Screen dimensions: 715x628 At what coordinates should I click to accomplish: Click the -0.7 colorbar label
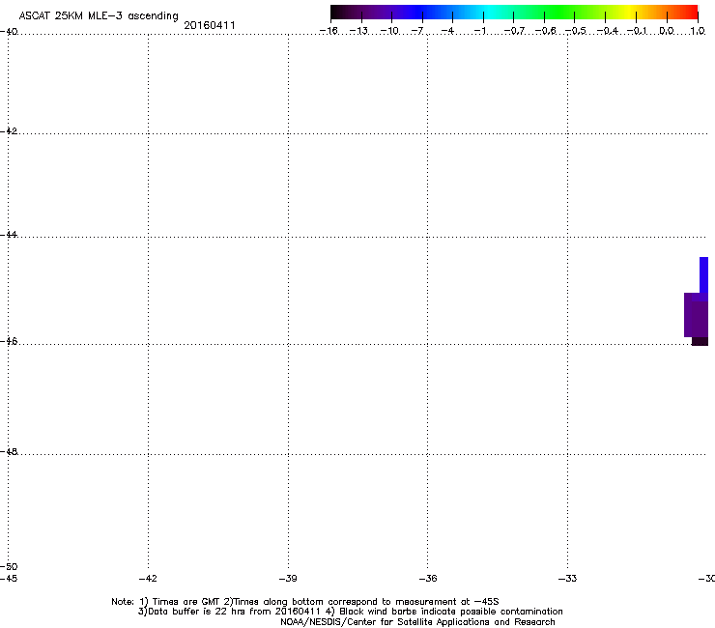click(x=514, y=31)
